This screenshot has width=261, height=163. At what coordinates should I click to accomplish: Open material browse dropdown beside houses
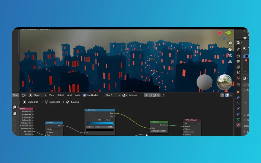pyautogui.click(x=125, y=95)
